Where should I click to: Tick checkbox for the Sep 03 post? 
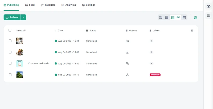[10, 75]
